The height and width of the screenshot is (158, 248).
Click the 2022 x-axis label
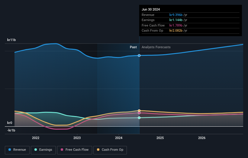click(x=36, y=138)
